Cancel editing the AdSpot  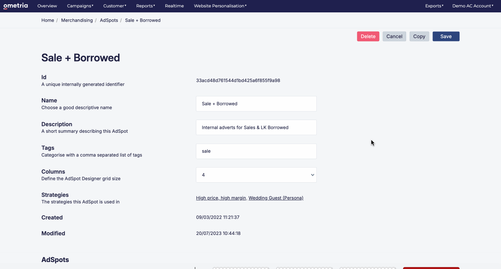point(394,36)
